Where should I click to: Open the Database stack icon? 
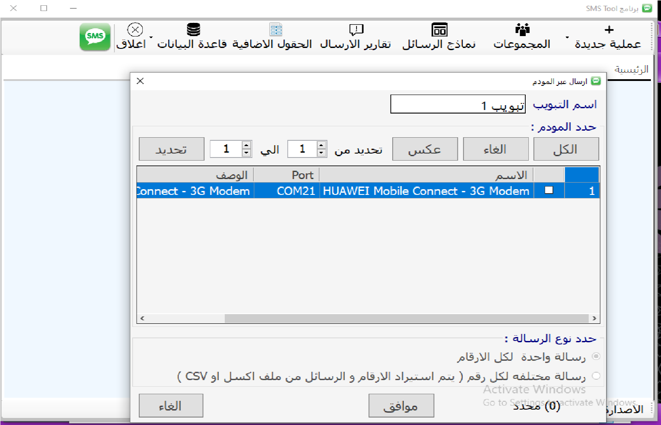(x=193, y=29)
